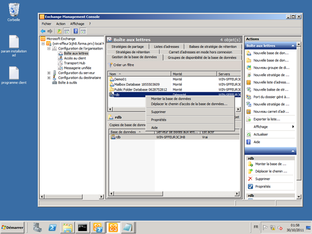Open the Affichage submenu arrow in Actions
Viewport: 312px width, 234px height.
tap(293, 127)
